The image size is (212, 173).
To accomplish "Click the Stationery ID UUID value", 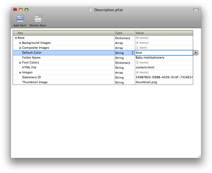I will coord(164,77).
